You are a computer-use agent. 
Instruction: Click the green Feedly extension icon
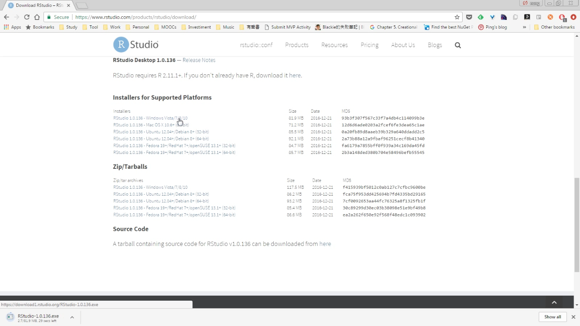(481, 17)
